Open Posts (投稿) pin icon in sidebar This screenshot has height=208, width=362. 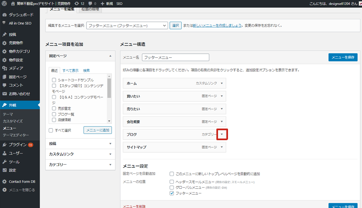click(5, 35)
